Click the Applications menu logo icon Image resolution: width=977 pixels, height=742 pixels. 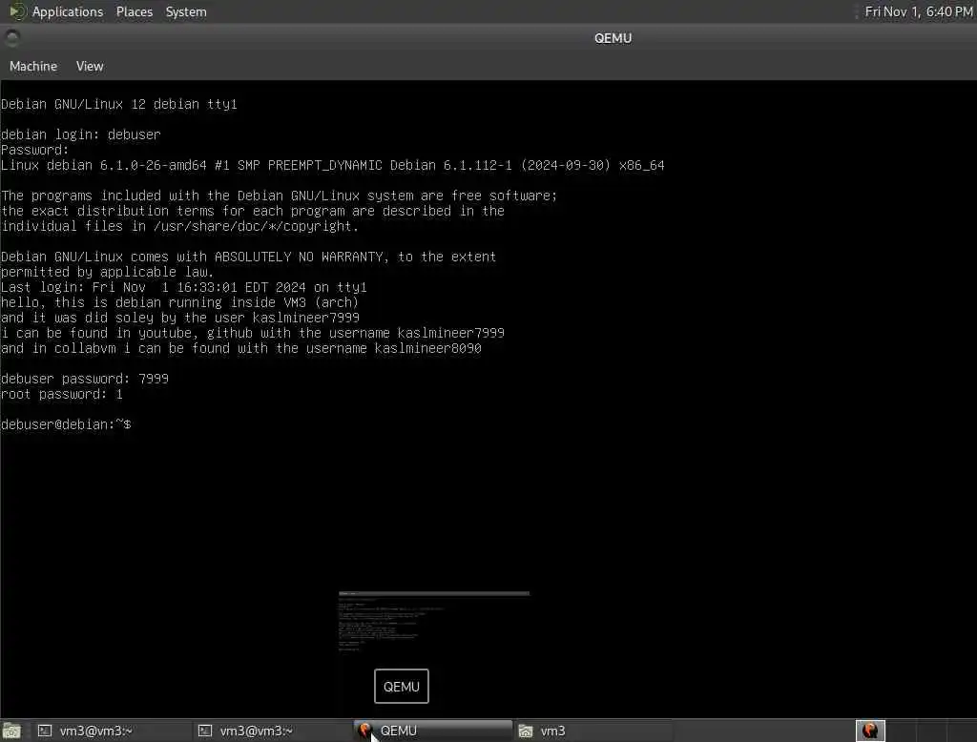(x=17, y=11)
